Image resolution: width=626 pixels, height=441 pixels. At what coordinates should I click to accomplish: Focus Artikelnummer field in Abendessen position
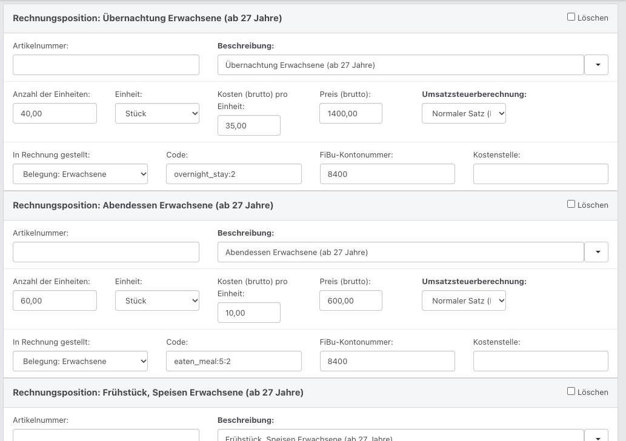tap(106, 252)
